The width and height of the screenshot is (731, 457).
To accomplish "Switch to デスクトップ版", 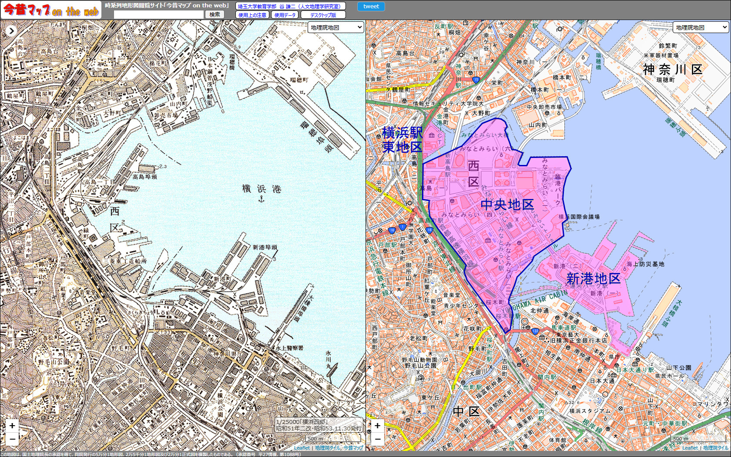I will coord(323,15).
